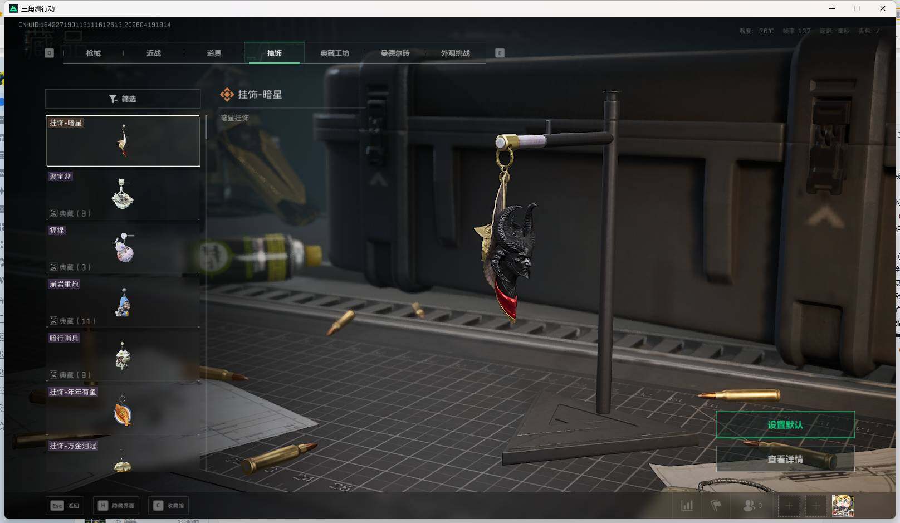Click the first empty teammate plus slot
Viewport: 900px width, 523px height.
[x=789, y=506]
